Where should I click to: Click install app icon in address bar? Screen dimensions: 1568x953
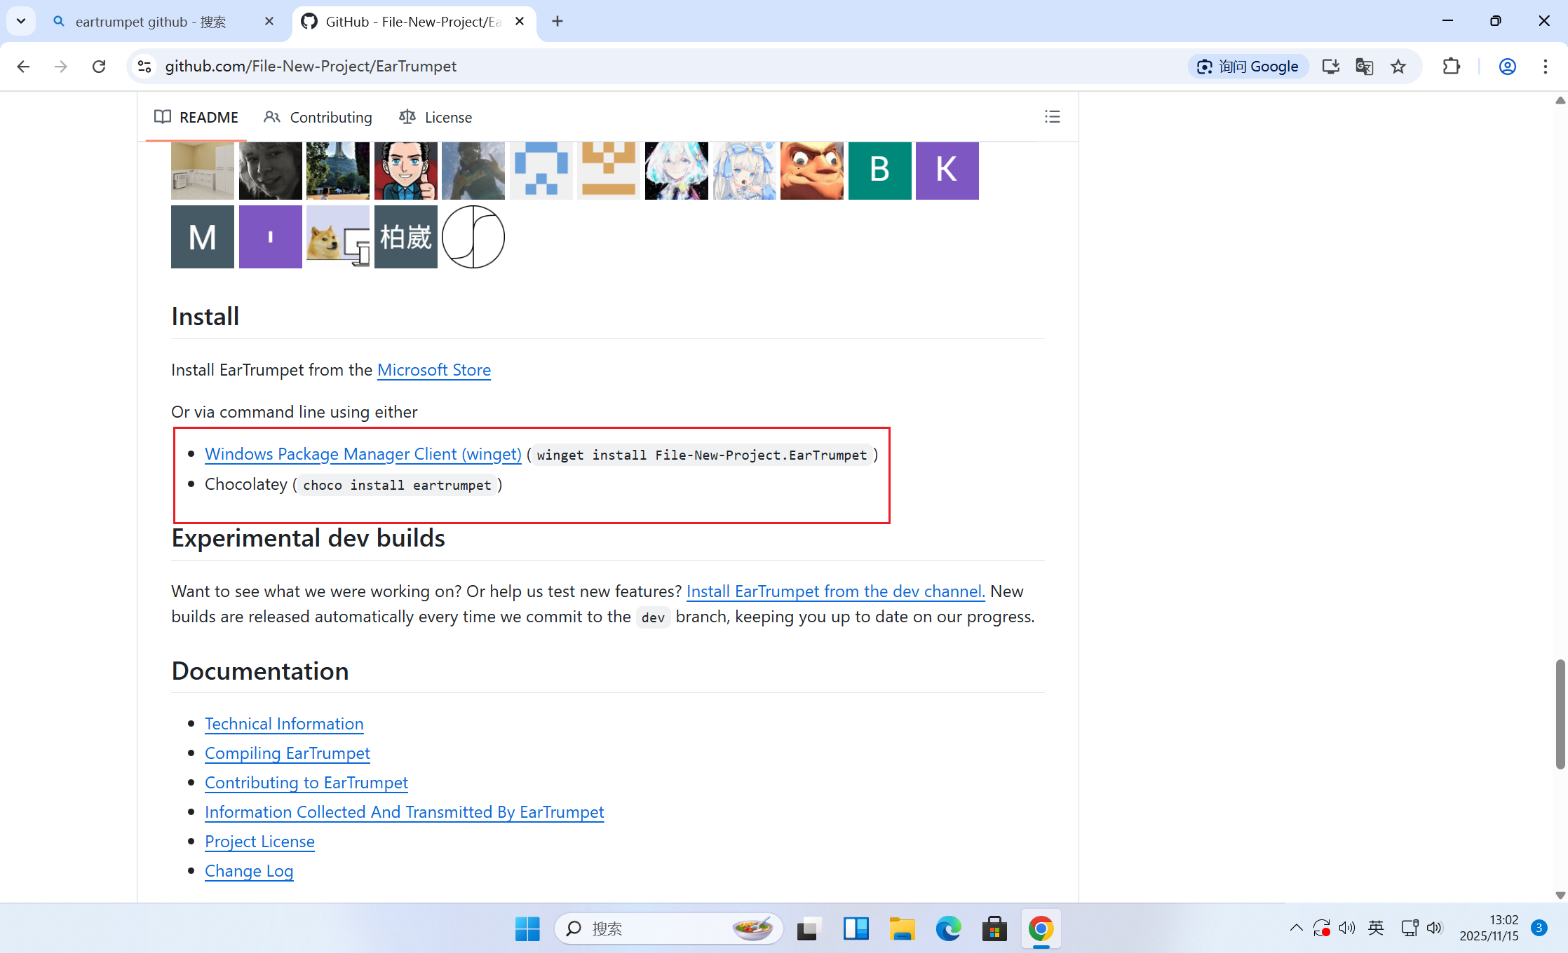tap(1330, 67)
